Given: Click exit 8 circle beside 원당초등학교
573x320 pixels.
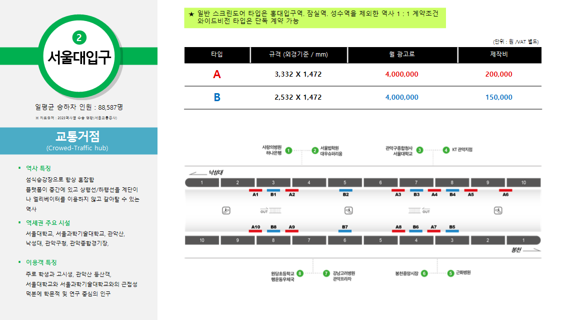Looking at the screenshot, I should tap(300, 273).
